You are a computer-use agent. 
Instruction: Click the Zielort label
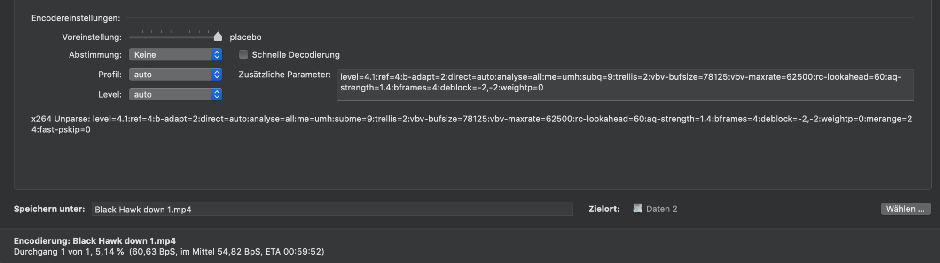click(604, 209)
